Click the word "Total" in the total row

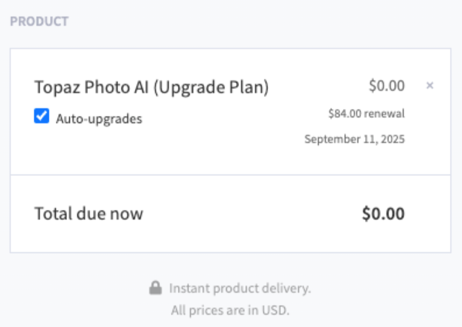point(52,213)
